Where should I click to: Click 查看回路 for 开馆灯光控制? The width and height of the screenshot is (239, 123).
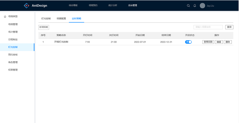208,42
